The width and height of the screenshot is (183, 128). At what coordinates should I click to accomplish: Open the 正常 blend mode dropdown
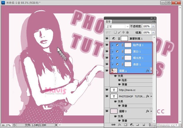[x=117, y=26]
